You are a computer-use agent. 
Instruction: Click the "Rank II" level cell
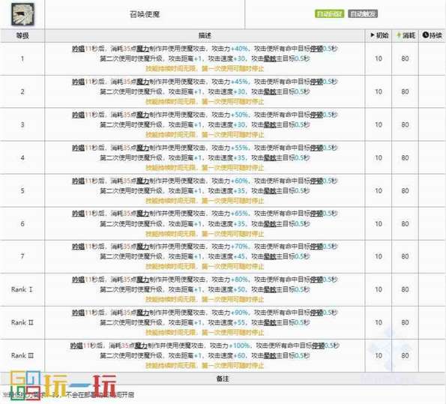[x=22, y=322]
